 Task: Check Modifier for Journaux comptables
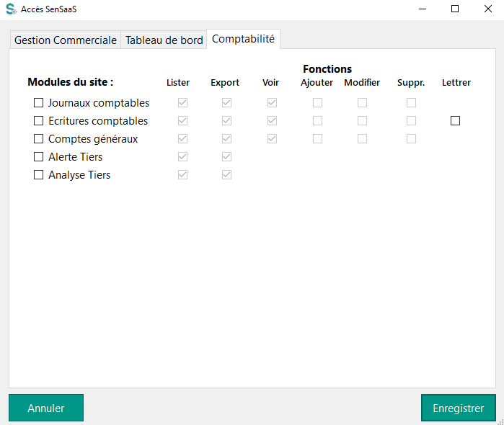tap(362, 103)
